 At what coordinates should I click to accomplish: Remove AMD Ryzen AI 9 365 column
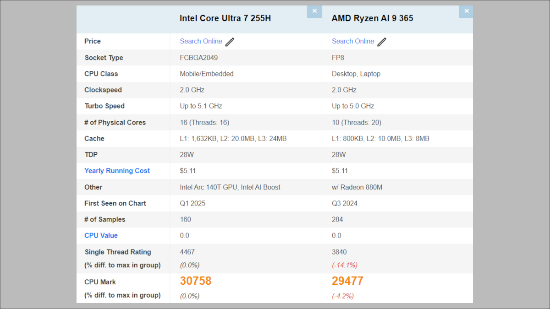click(x=466, y=11)
